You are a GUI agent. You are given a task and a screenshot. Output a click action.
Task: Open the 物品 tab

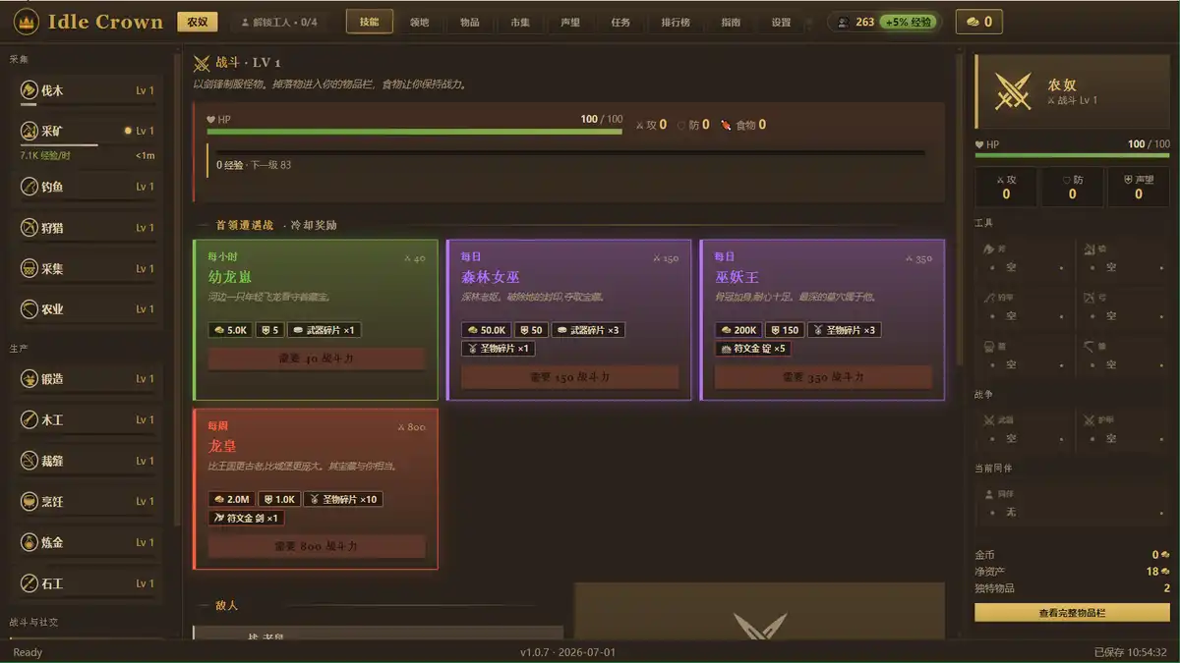tap(470, 22)
